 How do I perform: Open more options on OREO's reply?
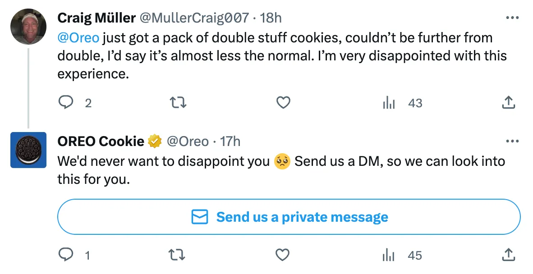coord(512,141)
